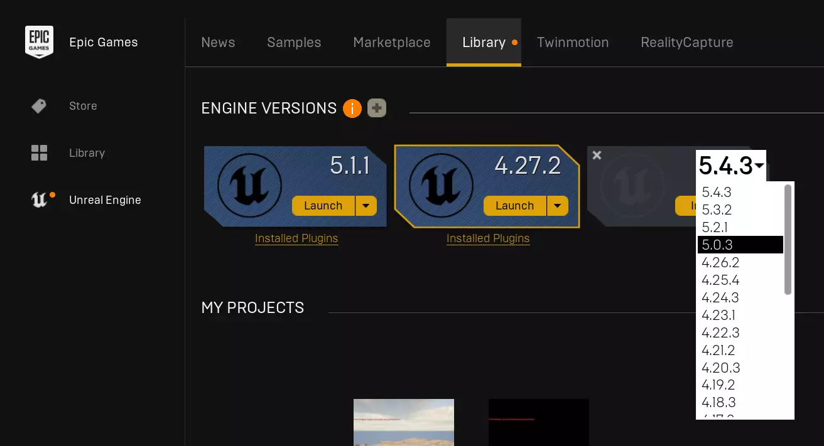Image resolution: width=824 pixels, height=446 pixels.
Task: Click the orange engine versions info icon
Action: [352, 109]
